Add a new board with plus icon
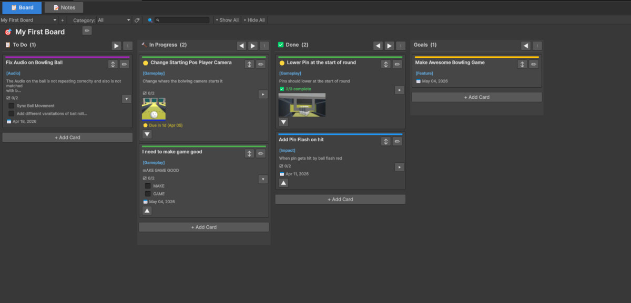This screenshot has width=631, height=303. [x=63, y=20]
